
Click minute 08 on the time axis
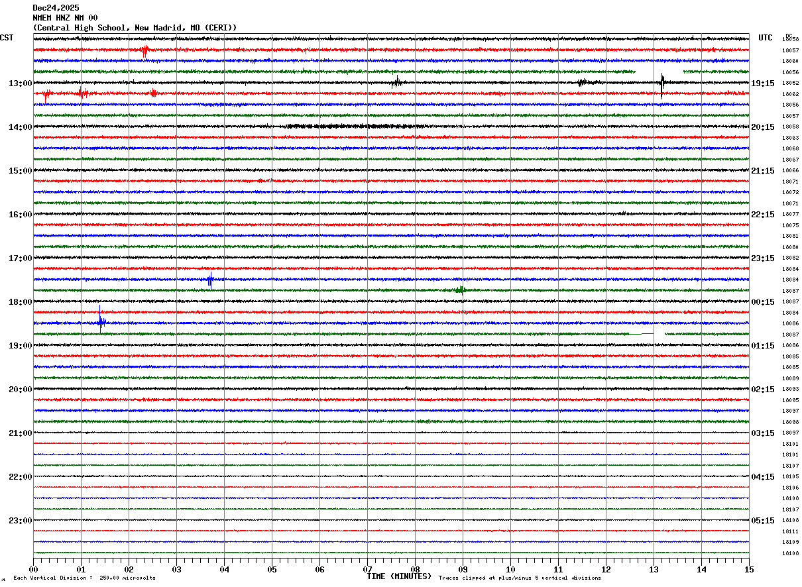click(x=415, y=569)
